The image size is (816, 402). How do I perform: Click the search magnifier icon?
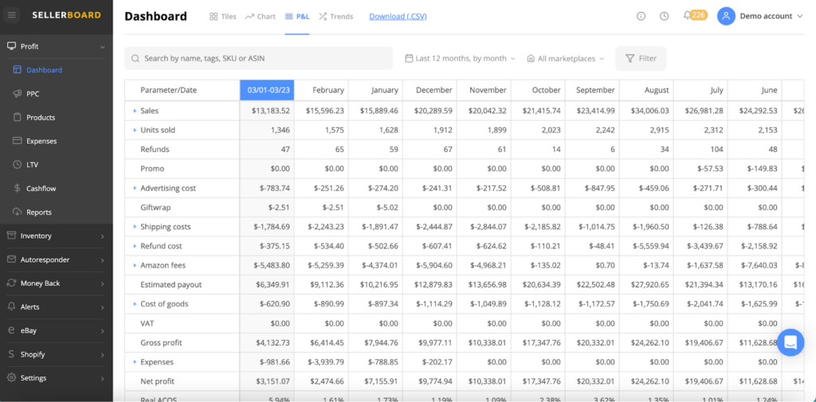click(x=135, y=59)
